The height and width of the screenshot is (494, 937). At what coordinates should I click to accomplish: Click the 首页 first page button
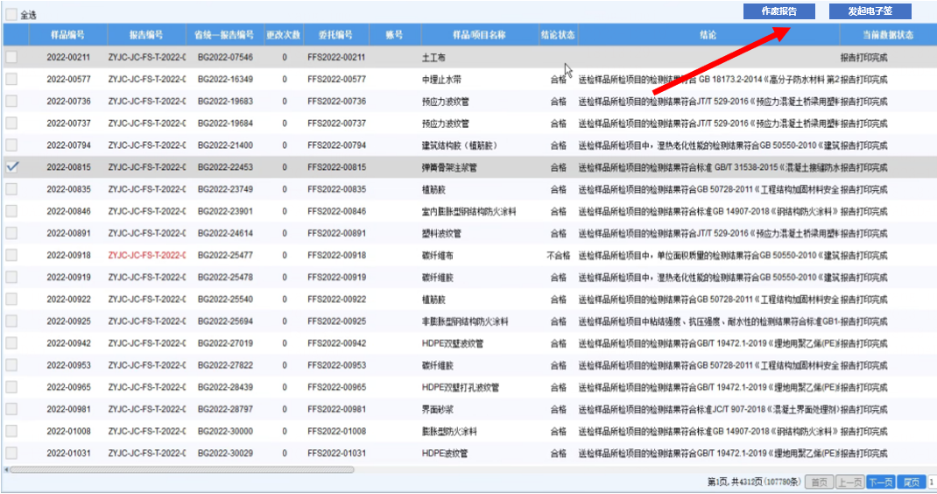point(818,483)
